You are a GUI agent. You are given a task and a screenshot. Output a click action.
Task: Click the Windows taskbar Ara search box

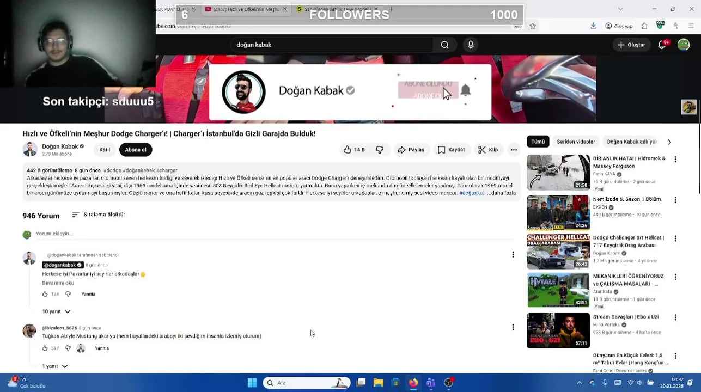[x=306, y=383]
